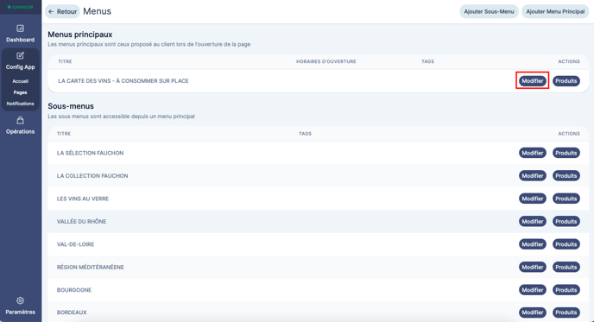View products of La Collection Fauchon
Image resolution: width=594 pixels, height=322 pixels.
(566, 176)
